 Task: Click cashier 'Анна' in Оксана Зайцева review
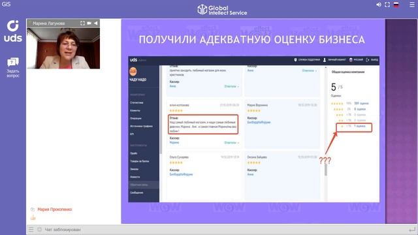click(250, 174)
